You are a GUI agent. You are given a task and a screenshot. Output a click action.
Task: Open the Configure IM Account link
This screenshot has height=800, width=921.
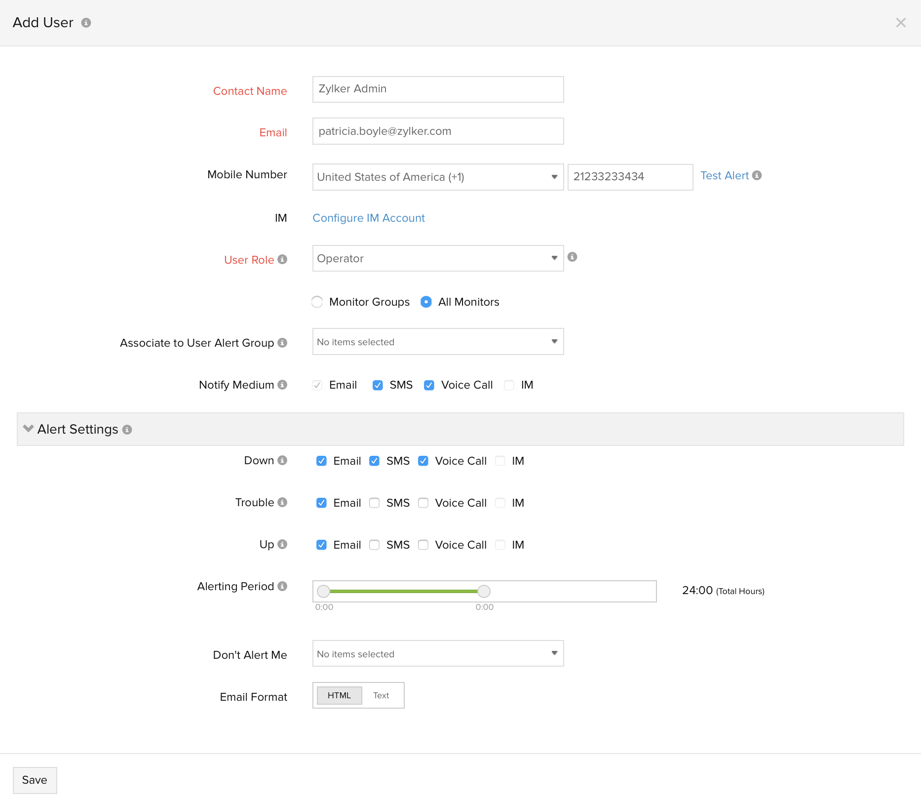pyautogui.click(x=369, y=218)
